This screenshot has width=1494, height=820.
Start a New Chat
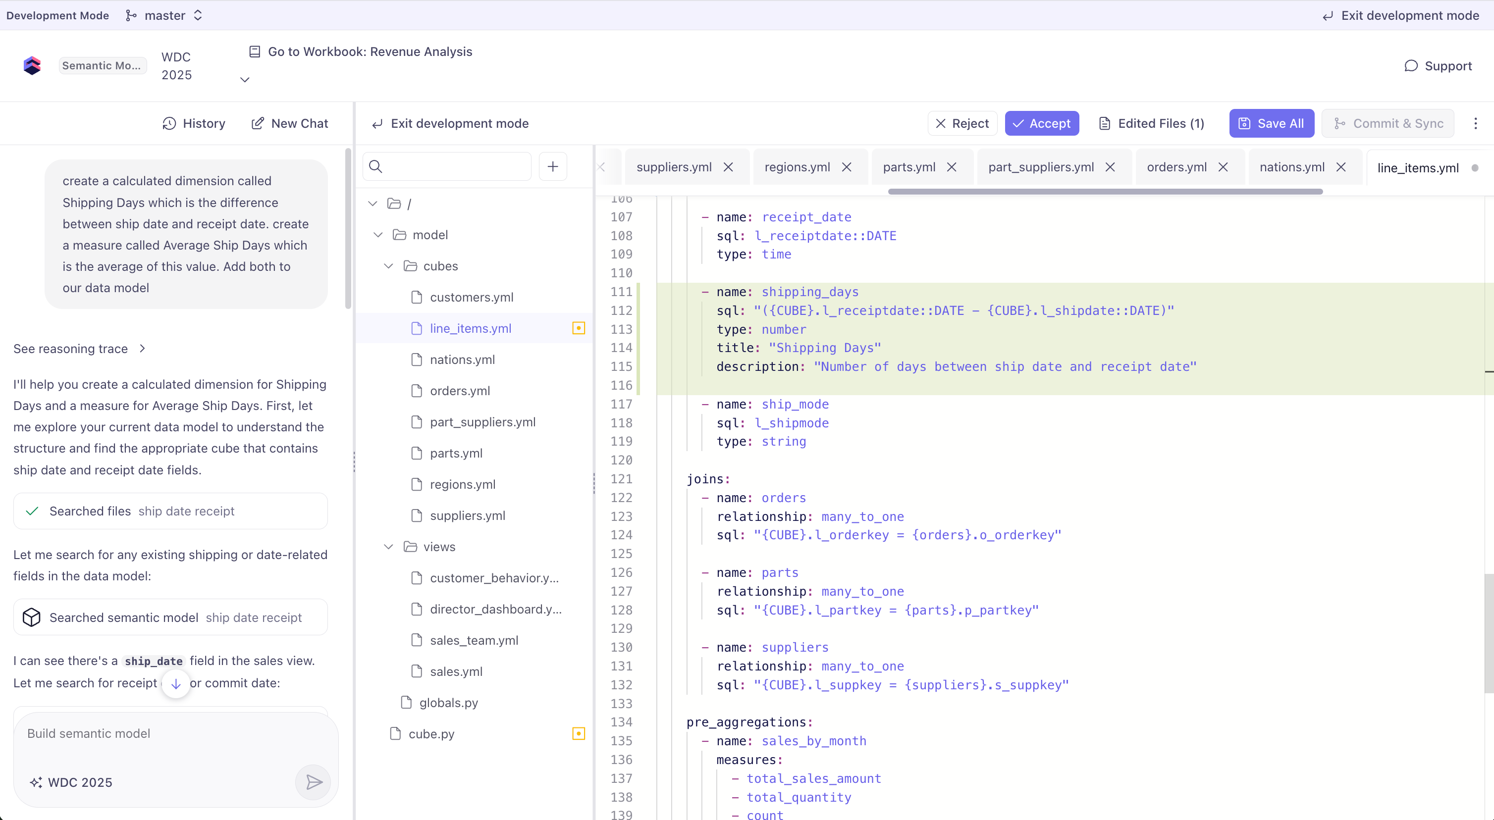point(289,123)
